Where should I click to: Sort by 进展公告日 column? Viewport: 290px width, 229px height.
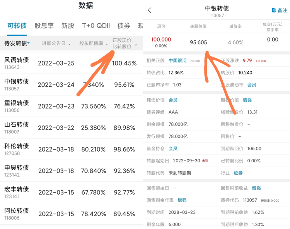(x=56, y=43)
